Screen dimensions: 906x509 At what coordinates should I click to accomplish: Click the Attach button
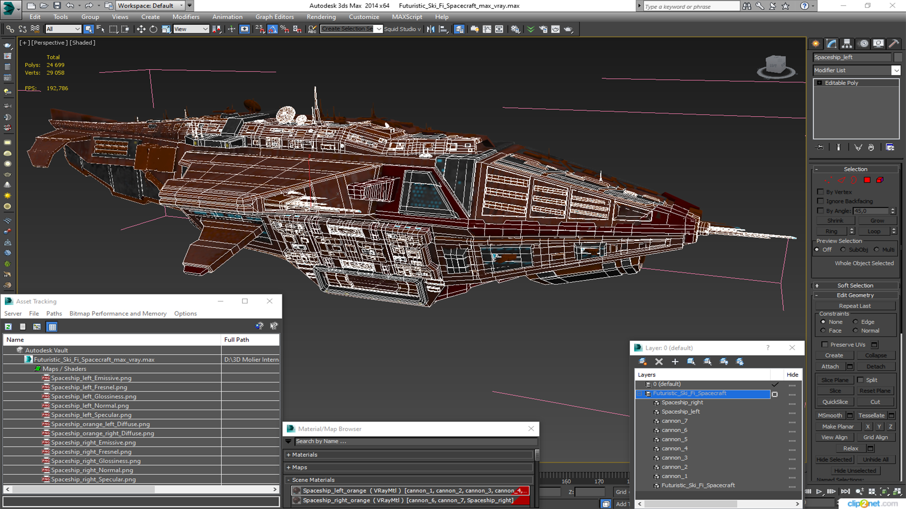coord(830,367)
